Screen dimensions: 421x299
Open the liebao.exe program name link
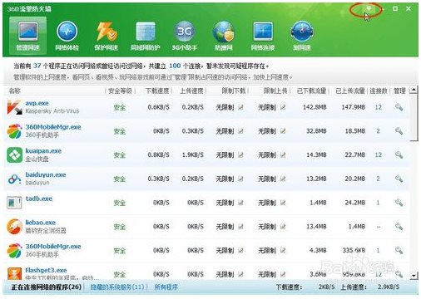click(41, 223)
